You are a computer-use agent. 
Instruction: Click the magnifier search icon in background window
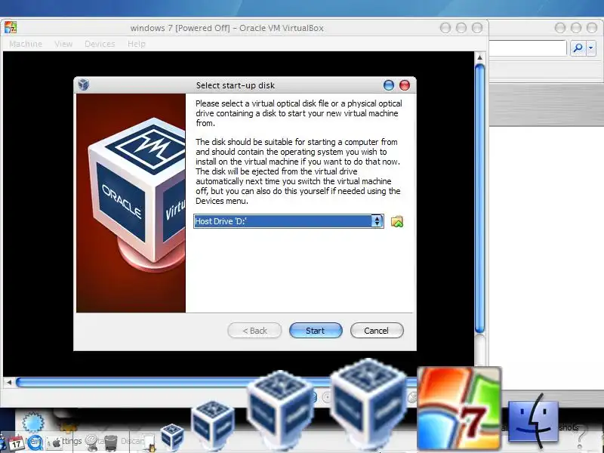[578, 48]
